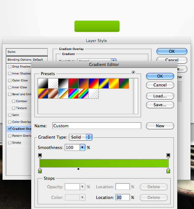194x209 pixels.
Task: Enable the Drop Shadow checkbox
Action: [10, 67]
